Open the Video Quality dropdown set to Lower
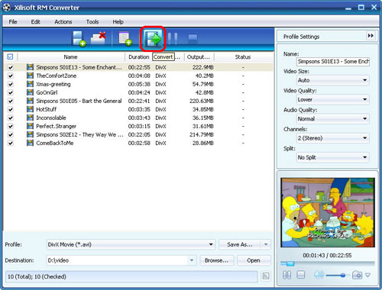Viewport: 382px width, 290px height. coord(333,99)
